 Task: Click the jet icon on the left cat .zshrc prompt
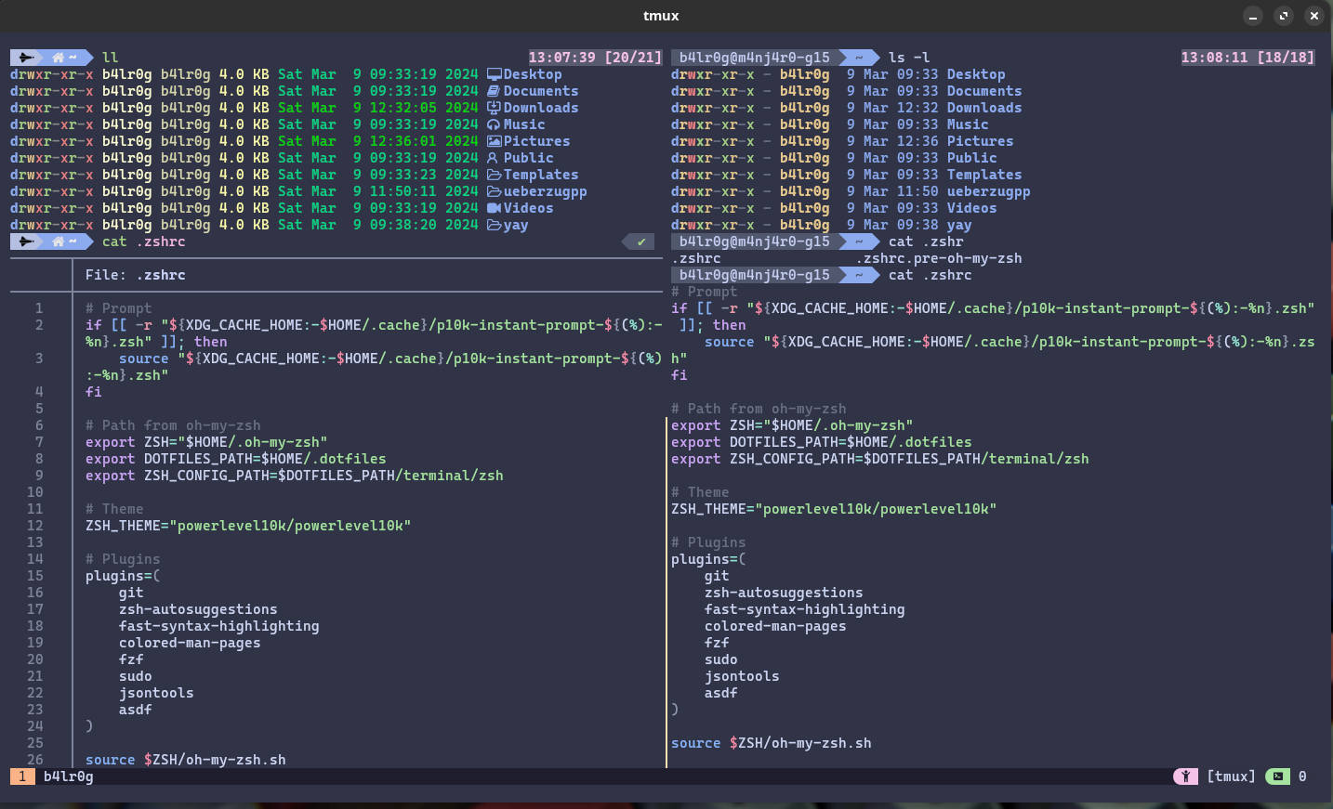27,241
